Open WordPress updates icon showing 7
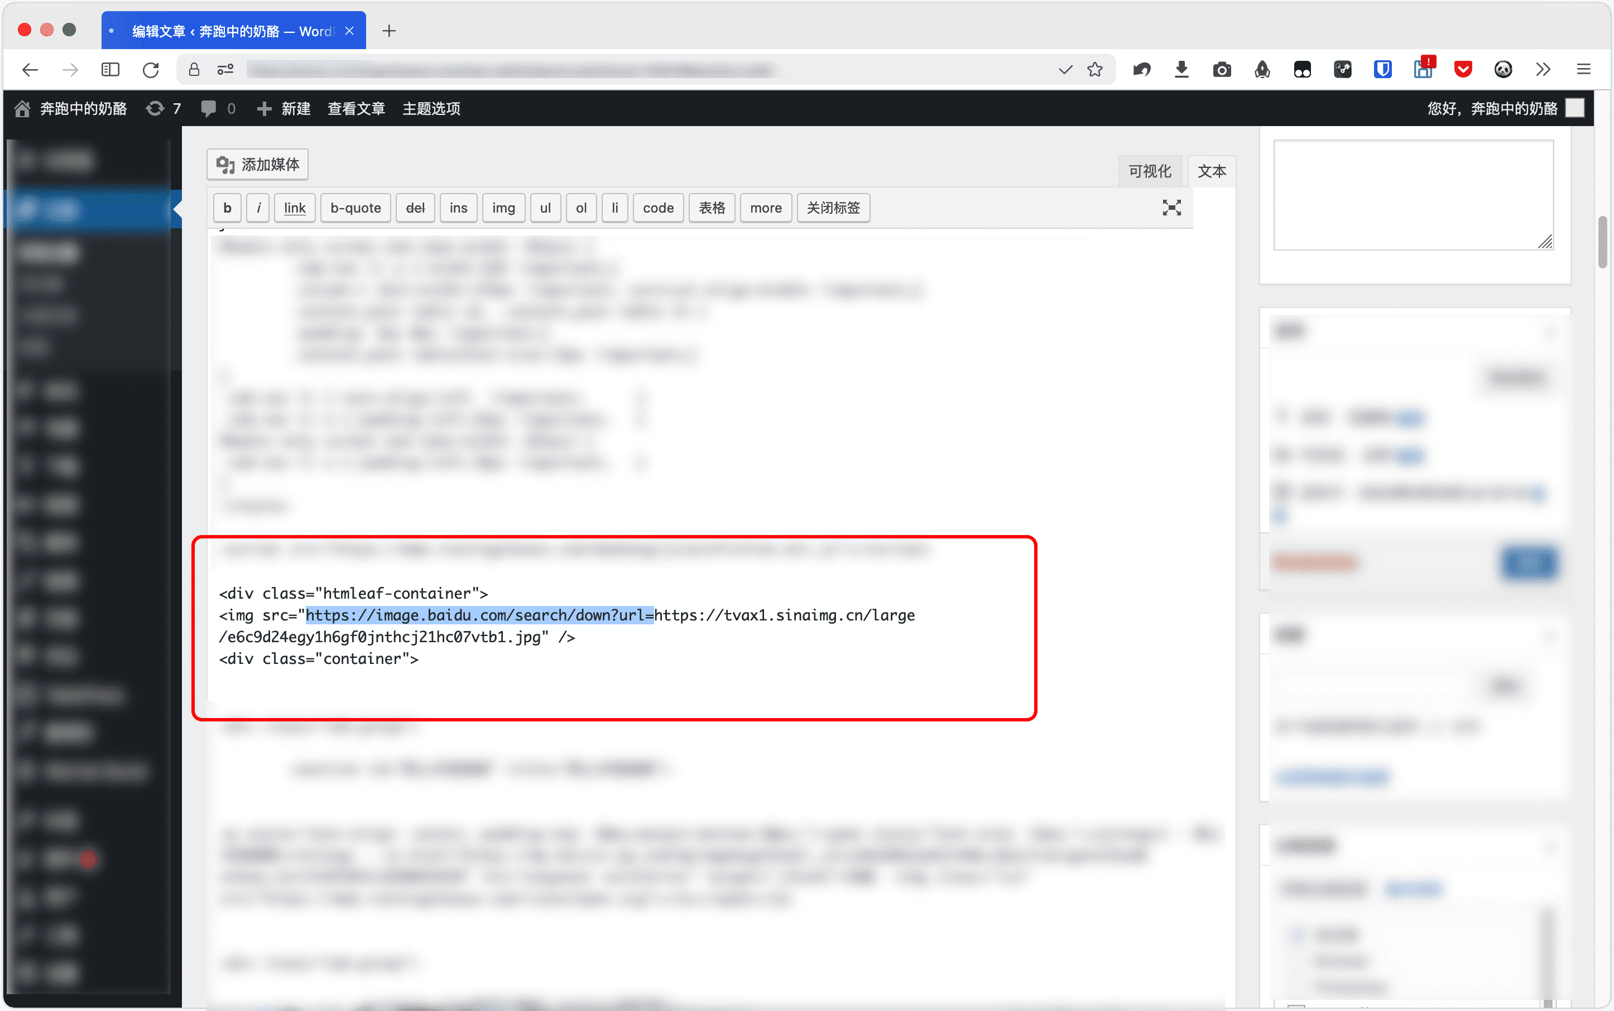1614x1011 pixels. [x=163, y=108]
